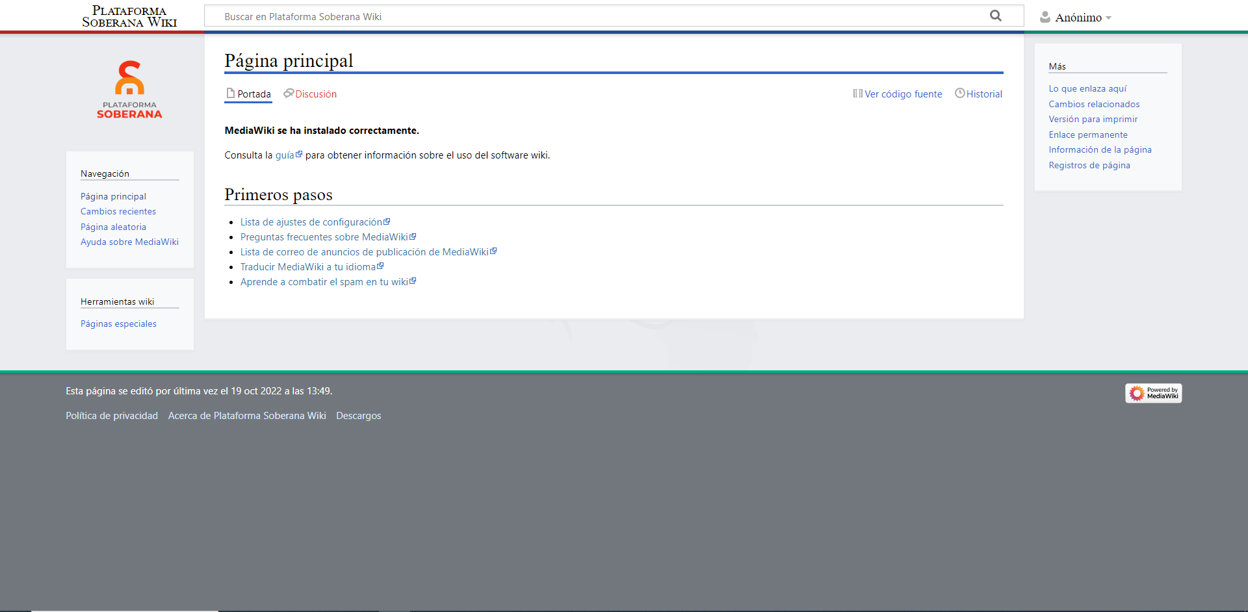
Task: Open the Anónimo user dropdown menu
Action: [1082, 18]
